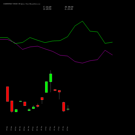
Task: Select the 01 Sep date label
Action: (16, 129)
